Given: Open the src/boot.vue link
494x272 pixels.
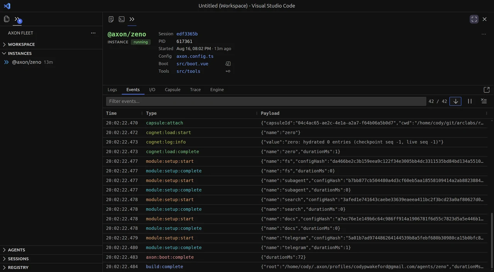Looking at the screenshot, I should coord(192,64).
